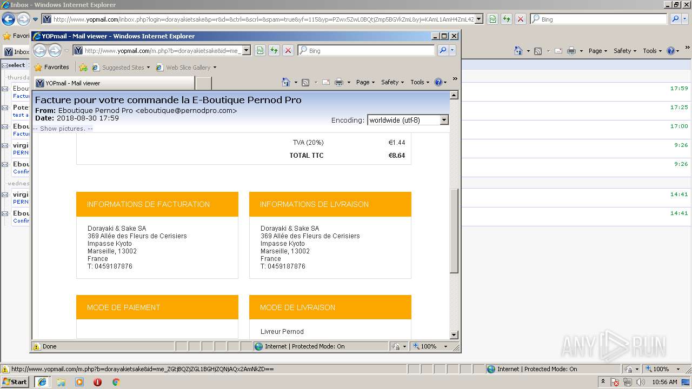
Task: Go forward in the Inbox window
Action: [x=23, y=19]
